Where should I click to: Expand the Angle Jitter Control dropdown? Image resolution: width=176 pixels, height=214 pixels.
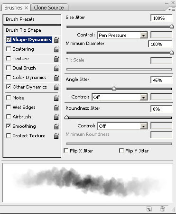[x=120, y=97]
